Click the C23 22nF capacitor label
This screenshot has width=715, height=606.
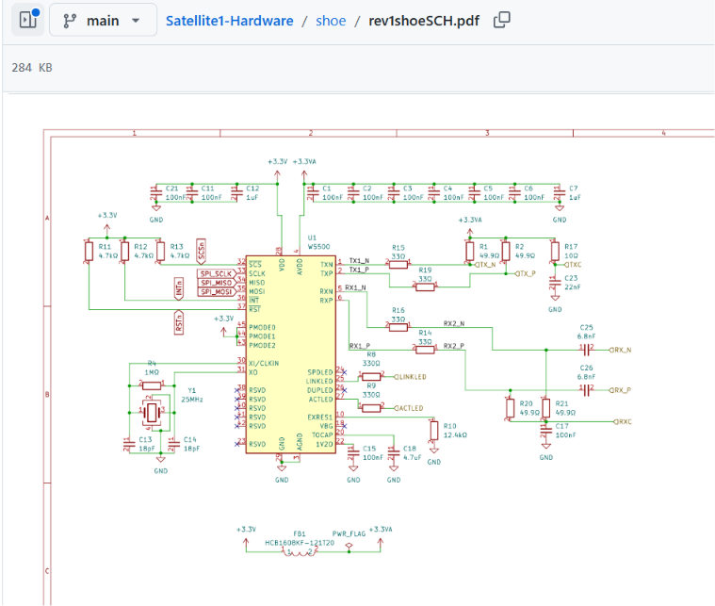[x=573, y=283]
